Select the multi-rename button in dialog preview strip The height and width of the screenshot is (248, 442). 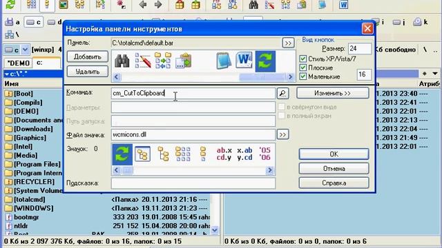click(143, 61)
